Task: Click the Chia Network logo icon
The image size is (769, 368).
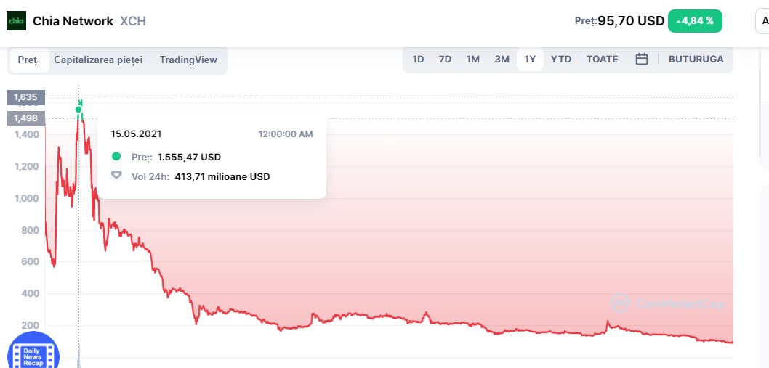Action: pyautogui.click(x=16, y=21)
